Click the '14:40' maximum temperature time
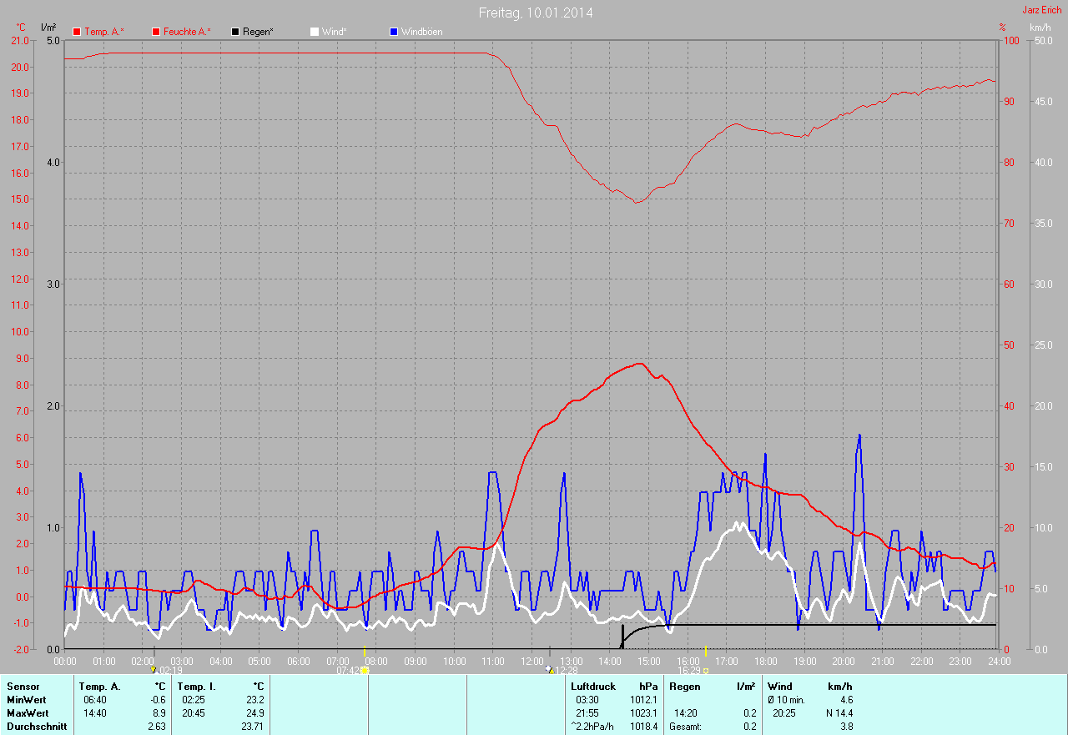This screenshot has width=1068, height=735. point(96,713)
